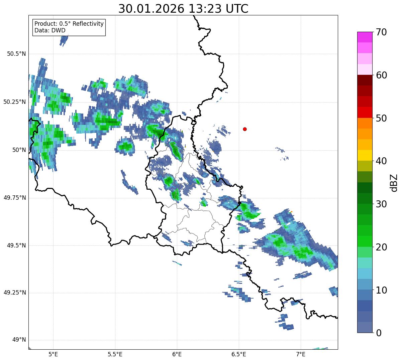Viewport: 402px width, 361px height.
Task: Click the 50.5°N latitude label
Action: (x=16, y=54)
